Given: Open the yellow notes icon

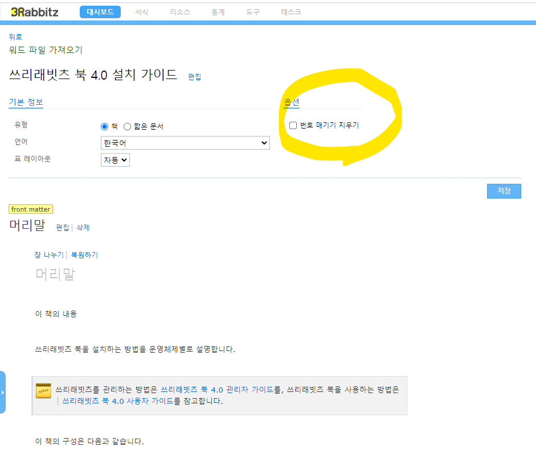Looking at the screenshot, I should (x=43, y=391).
